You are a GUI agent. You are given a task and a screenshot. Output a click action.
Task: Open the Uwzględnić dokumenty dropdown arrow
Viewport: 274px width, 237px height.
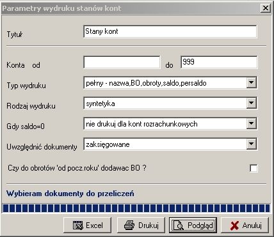(x=251, y=144)
